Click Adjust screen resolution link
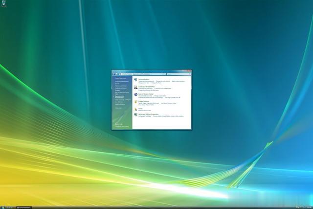 pyautogui.click(x=178, y=81)
